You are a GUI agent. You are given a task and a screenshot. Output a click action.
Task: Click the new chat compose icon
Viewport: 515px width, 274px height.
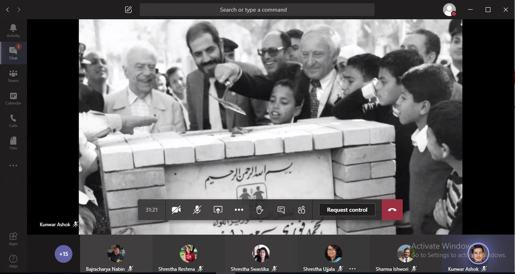128,10
